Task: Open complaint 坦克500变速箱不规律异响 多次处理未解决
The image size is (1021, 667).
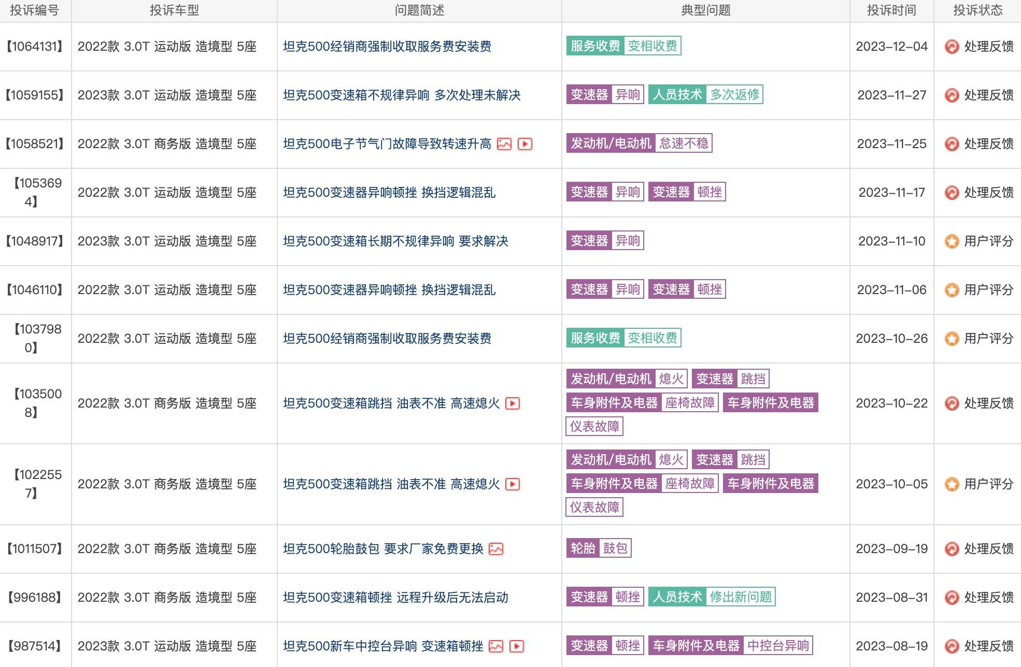Action: 402,95
